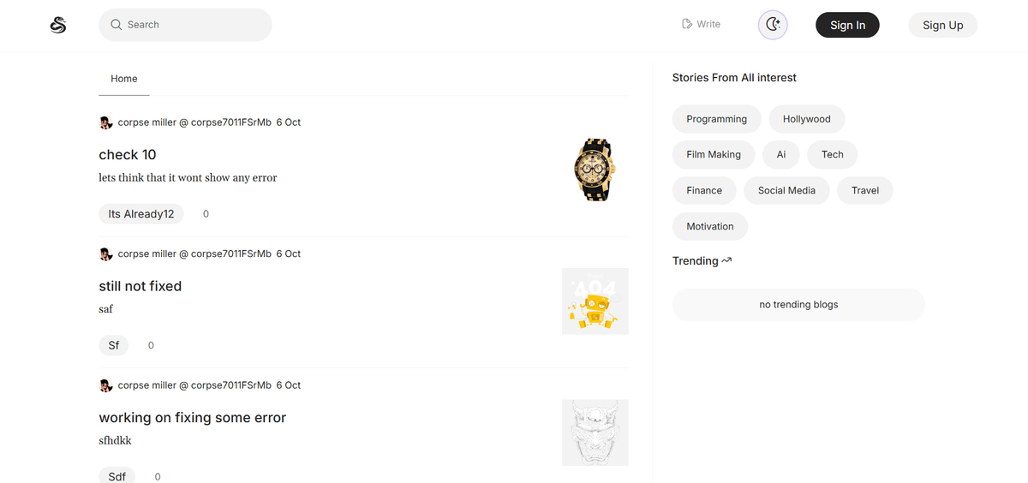Open the 404 robot blog thumbnail
The width and height of the screenshot is (1028, 483).
595,301
